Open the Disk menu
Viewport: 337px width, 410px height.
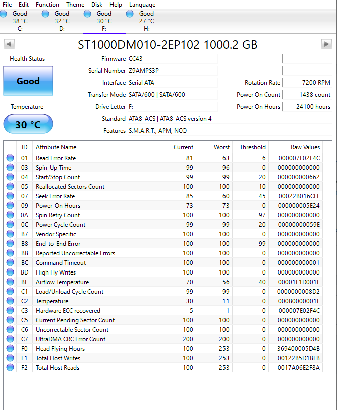(x=97, y=5)
